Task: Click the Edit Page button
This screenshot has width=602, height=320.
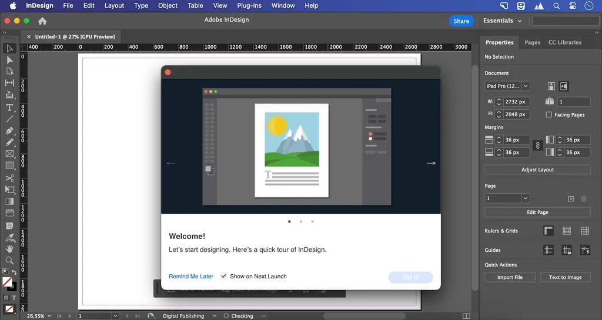Action: tap(537, 213)
